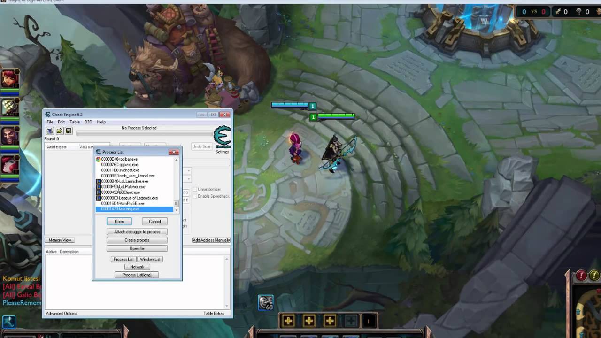
Task: Open Table Extras at the window bottom
Action: click(x=214, y=313)
